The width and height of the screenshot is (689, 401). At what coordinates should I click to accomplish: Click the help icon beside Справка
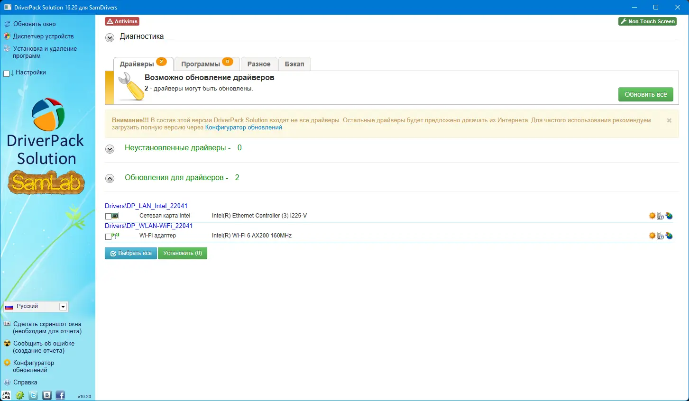7,383
